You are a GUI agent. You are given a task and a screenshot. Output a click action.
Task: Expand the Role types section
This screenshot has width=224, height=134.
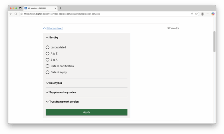[x=54, y=83]
